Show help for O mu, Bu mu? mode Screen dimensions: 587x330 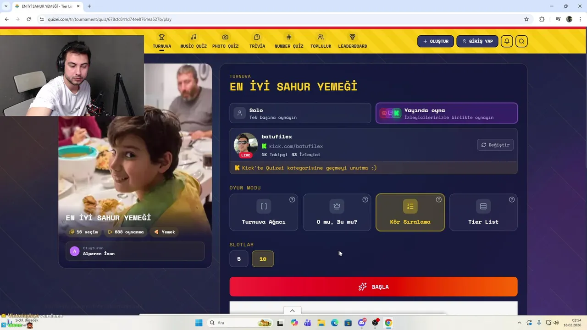[x=365, y=199]
